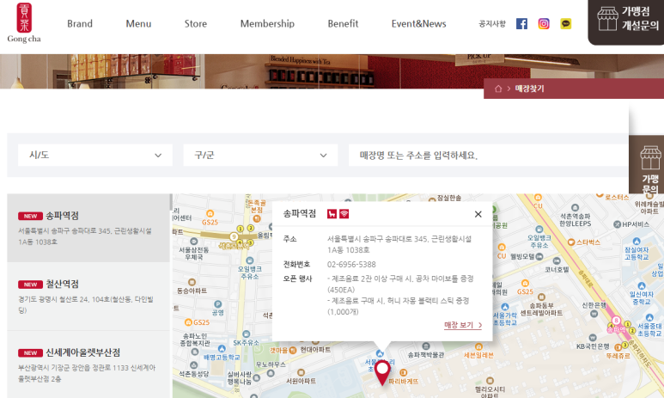
Task: Click the home icon in the breadcrumb
Action: (498, 89)
